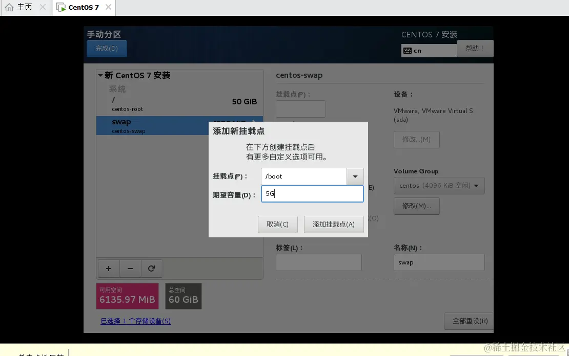The image size is (569, 356).
Task: Click the minus remove mount point icon
Action: point(130,269)
